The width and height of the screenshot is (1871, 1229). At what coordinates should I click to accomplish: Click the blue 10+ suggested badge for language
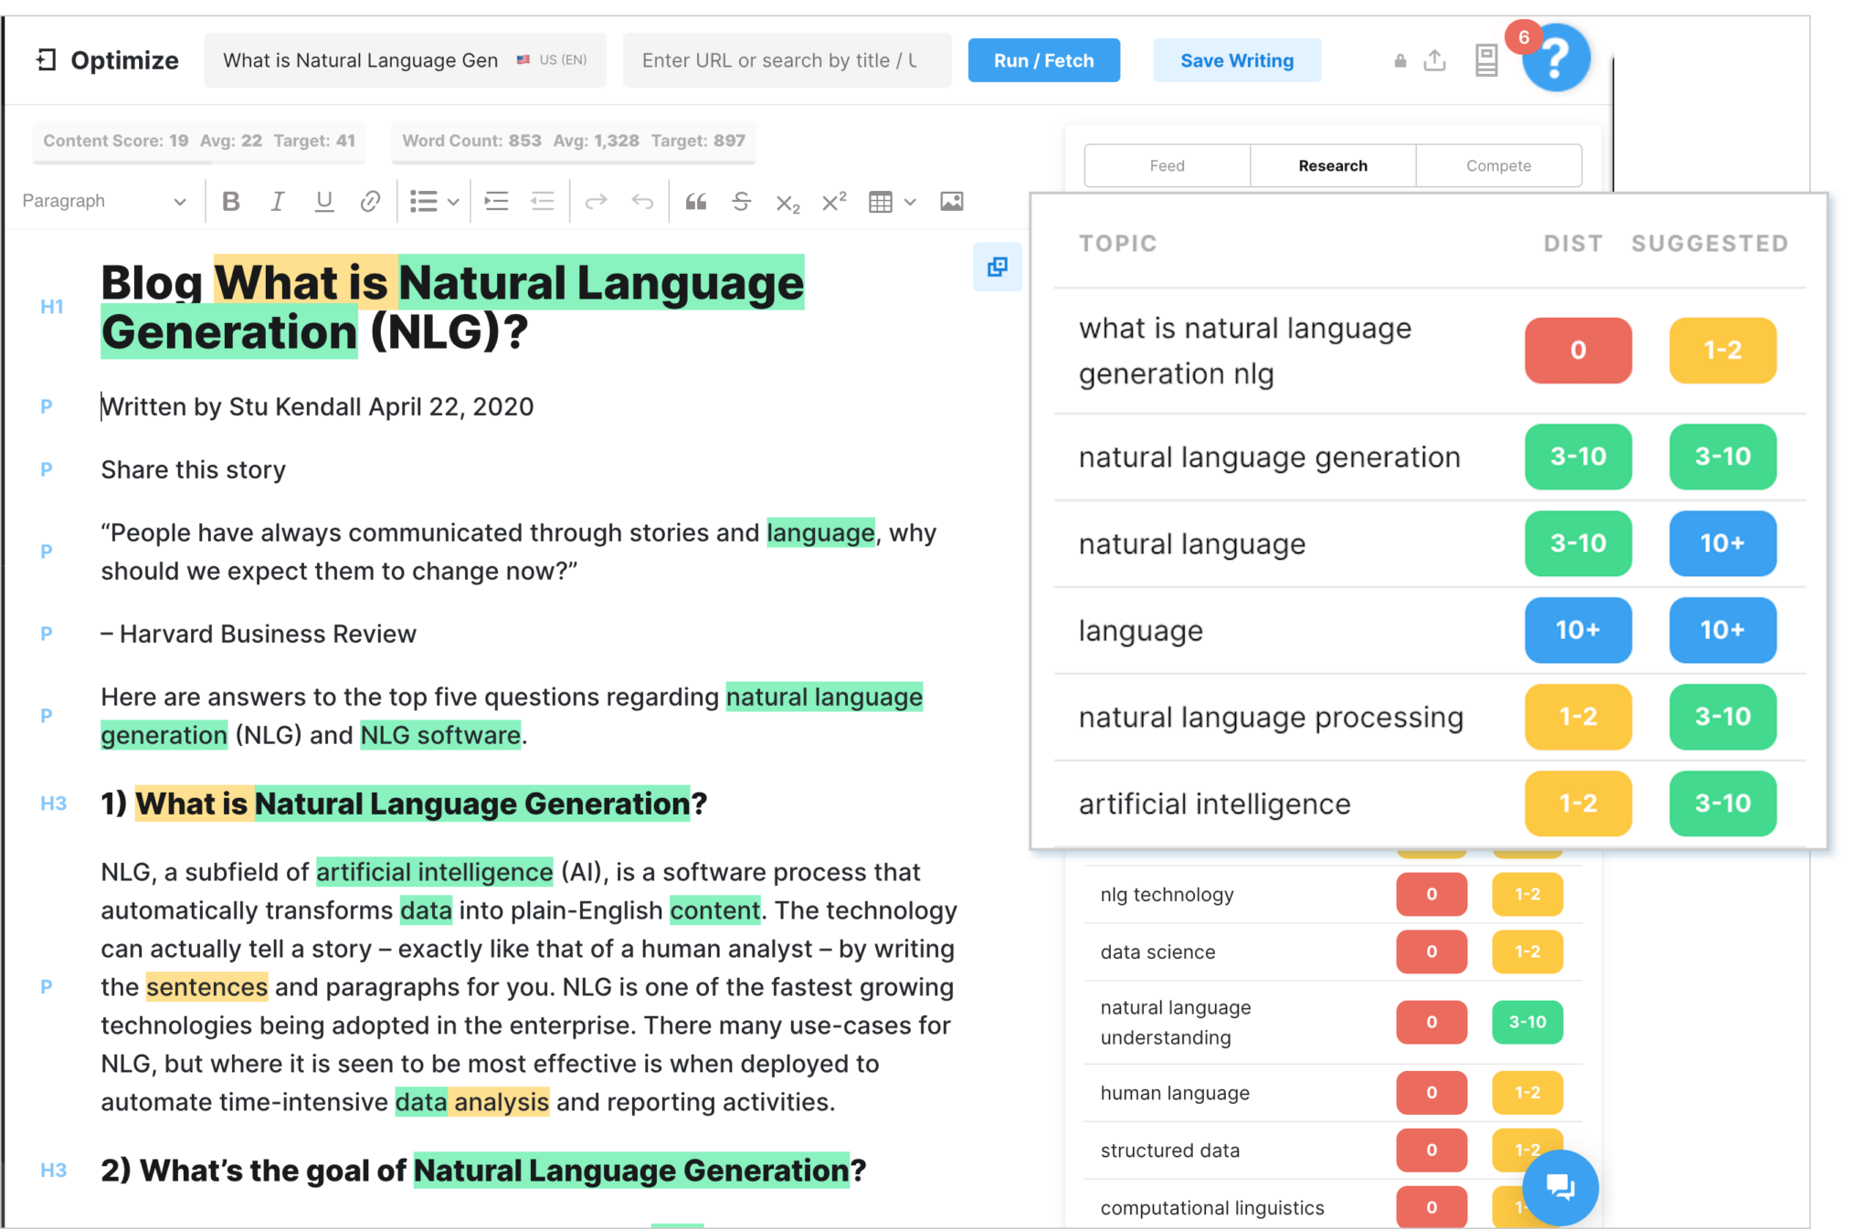(x=1722, y=630)
